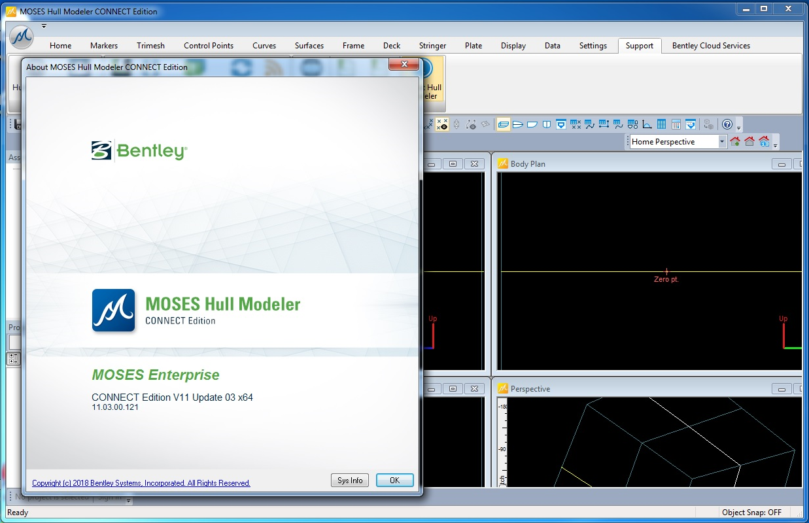Open the Stringer ribbon tab

(x=433, y=46)
